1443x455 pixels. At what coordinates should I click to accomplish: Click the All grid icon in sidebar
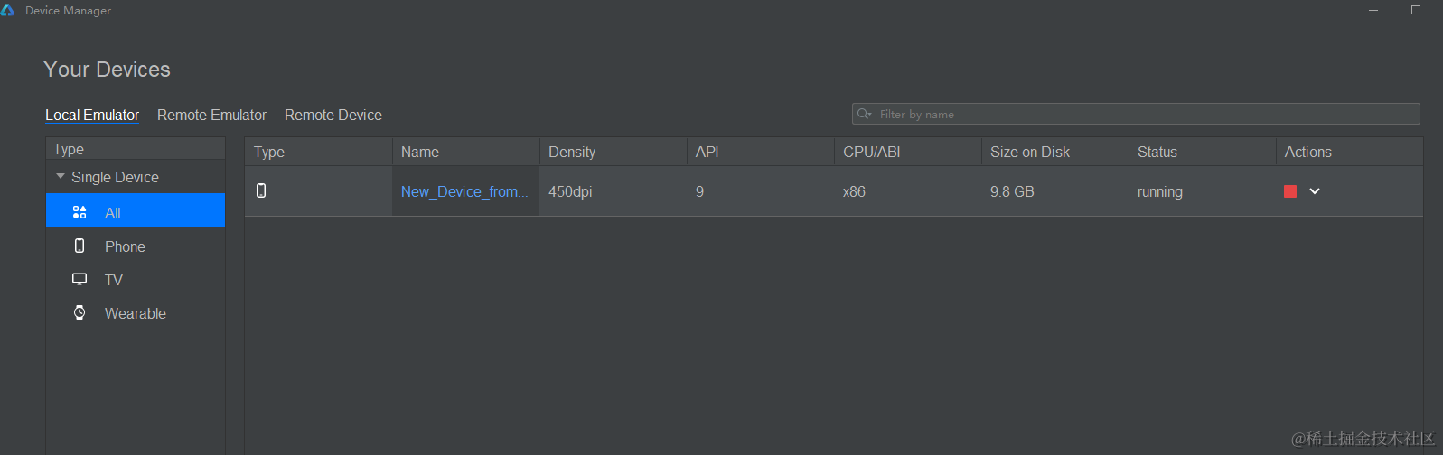pyautogui.click(x=80, y=212)
